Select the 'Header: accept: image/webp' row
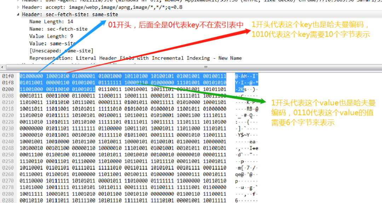Image resolution: width=382 pixels, height=203 pixels. (x=102, y=7)
